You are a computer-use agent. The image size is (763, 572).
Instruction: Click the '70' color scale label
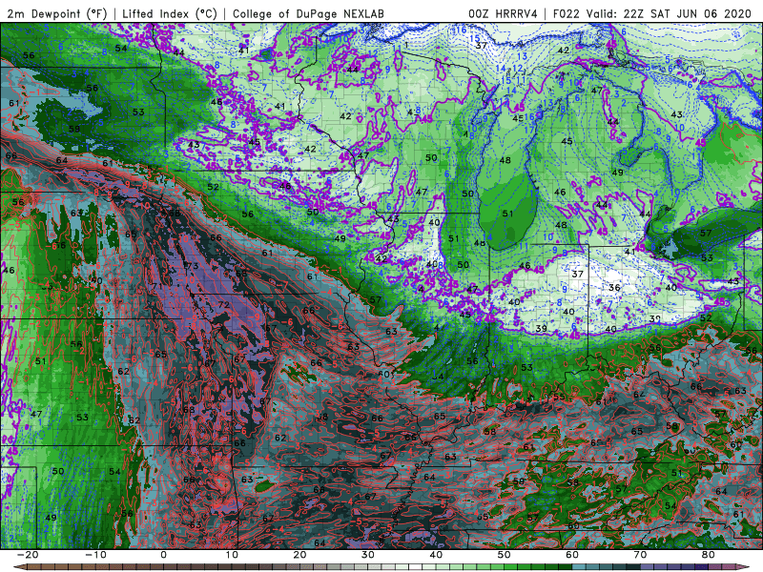point(640,555)
